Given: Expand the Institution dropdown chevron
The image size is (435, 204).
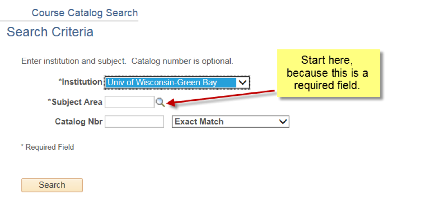Looking at the screenshot, I should (243, 82).
